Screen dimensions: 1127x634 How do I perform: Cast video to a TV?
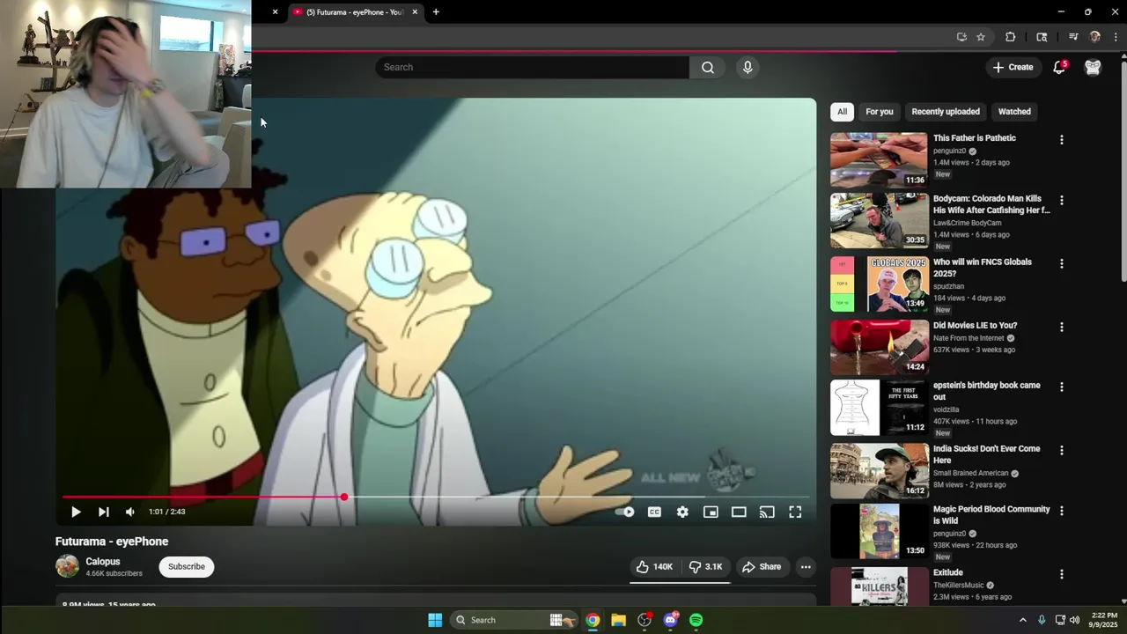pos(767,512)
